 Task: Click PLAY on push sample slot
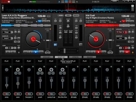point(40,61)
